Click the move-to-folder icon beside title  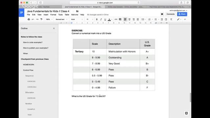(x=77, y=11)
